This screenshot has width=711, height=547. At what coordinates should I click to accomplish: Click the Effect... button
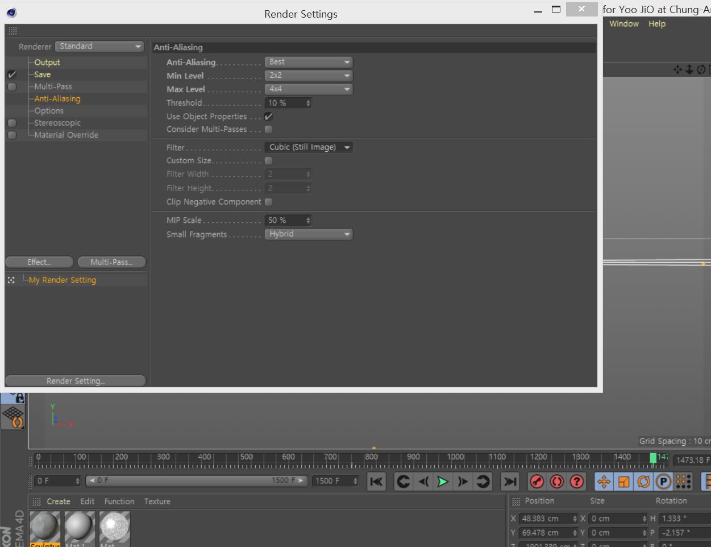(x=39, y=262)
